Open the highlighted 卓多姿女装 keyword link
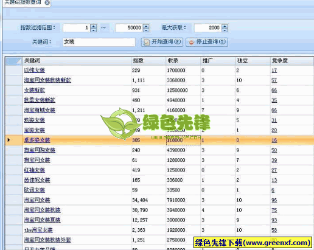Viewport: 314px width, 250px height. pyautogui.click(x=37, y=140)
